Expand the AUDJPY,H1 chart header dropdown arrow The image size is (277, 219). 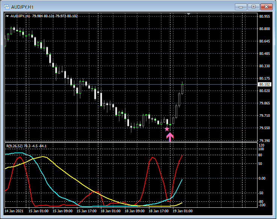pos(7,16)
